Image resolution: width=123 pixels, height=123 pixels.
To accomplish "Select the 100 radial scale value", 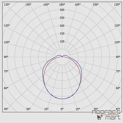I will pyautogui.click(x=62, y=41).
